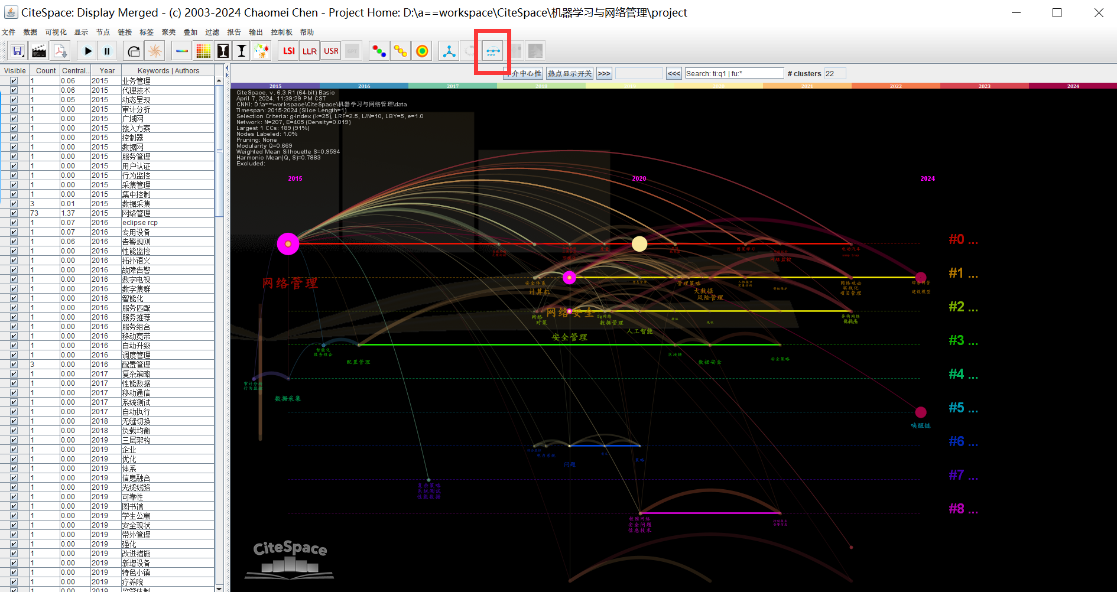This screenshot has height=592, width=1117.
Task: Click the movie clapperboard toolbar icon
Action: [39, 51]
